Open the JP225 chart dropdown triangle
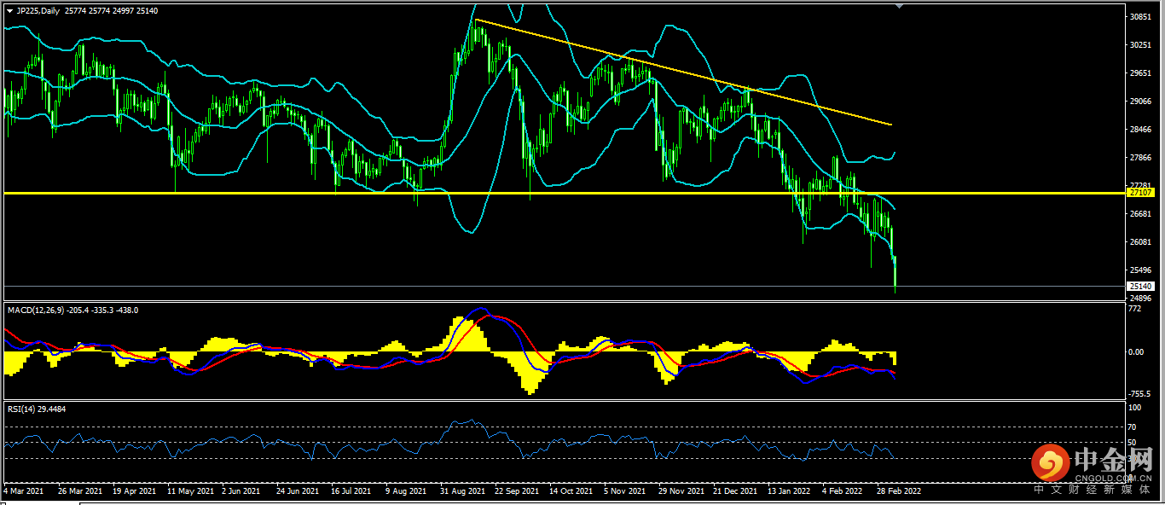The image size is (1165, 505). point(9,11)
